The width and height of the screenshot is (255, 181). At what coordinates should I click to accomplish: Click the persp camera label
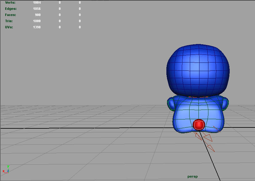[x=193, y=177]
